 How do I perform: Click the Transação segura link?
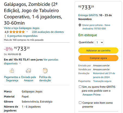point(102,81)
